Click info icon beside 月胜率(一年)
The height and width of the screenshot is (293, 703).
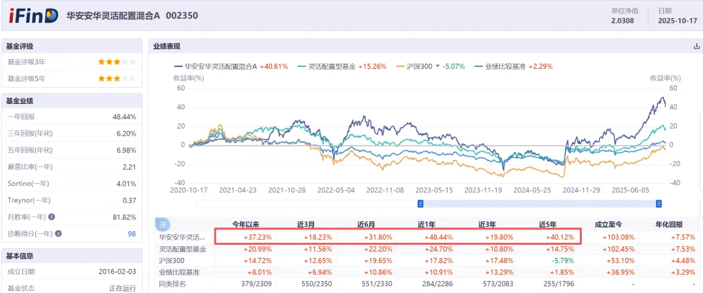pos(51,217)
